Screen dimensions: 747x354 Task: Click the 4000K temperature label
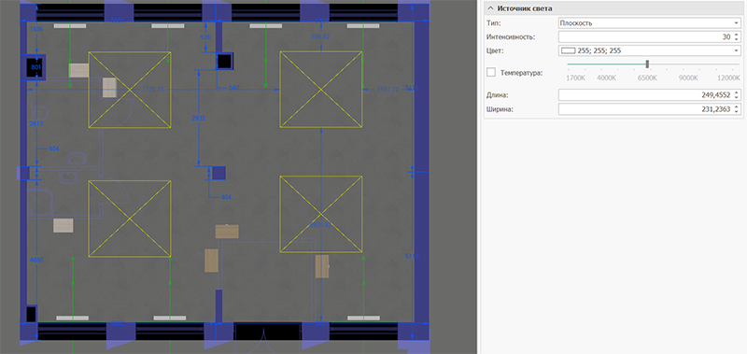[606, 78]
